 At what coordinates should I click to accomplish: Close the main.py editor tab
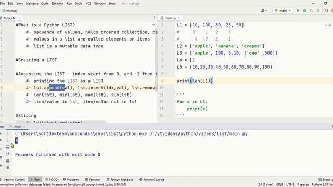pos(179,18)
